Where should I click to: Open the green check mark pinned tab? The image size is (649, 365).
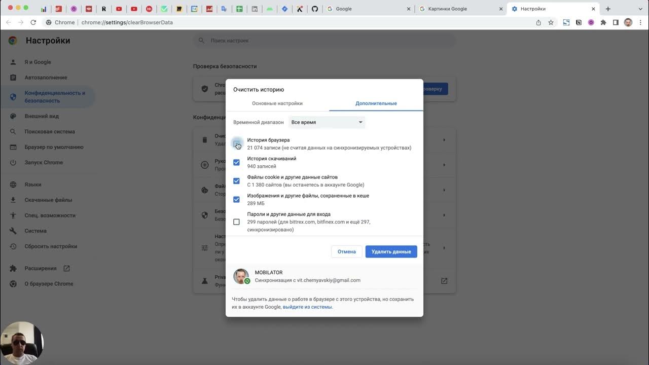click(x=164, y=9)
